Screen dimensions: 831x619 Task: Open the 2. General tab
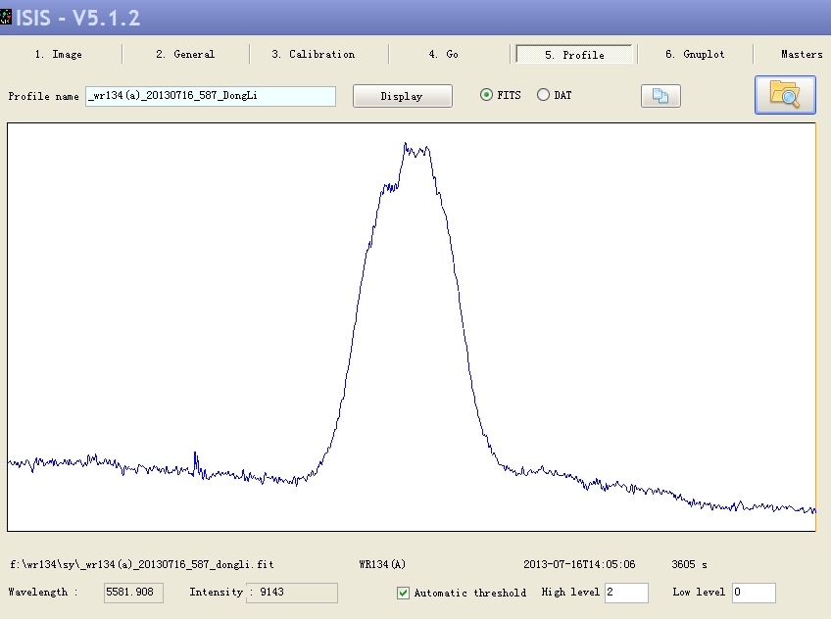[185, 55]
